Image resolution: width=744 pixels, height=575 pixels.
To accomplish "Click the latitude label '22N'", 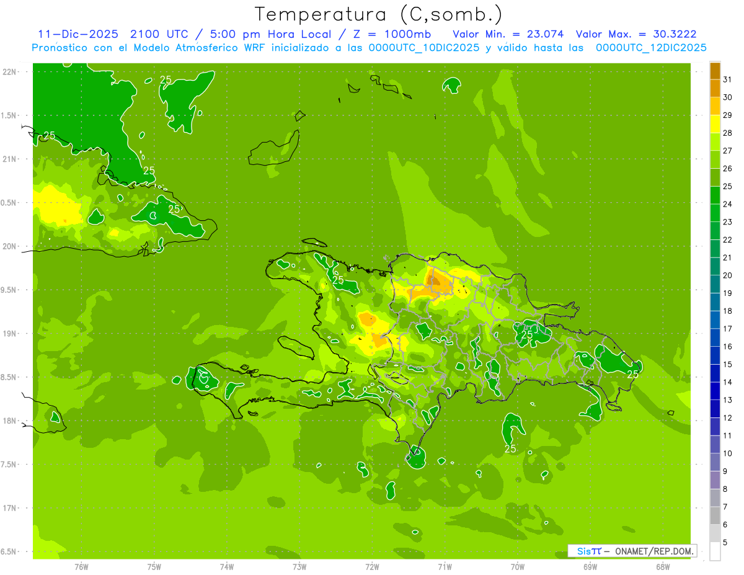I will [9, 72].
